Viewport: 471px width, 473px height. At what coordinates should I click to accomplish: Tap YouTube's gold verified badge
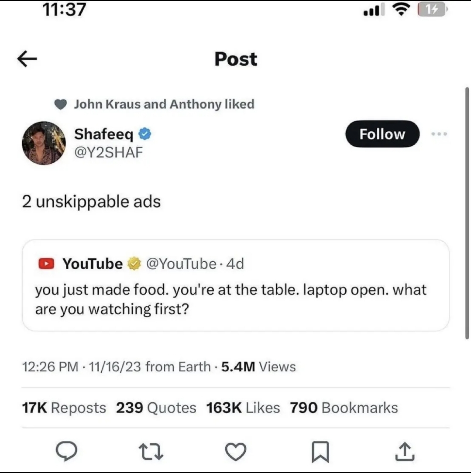(x=134, y=264)
